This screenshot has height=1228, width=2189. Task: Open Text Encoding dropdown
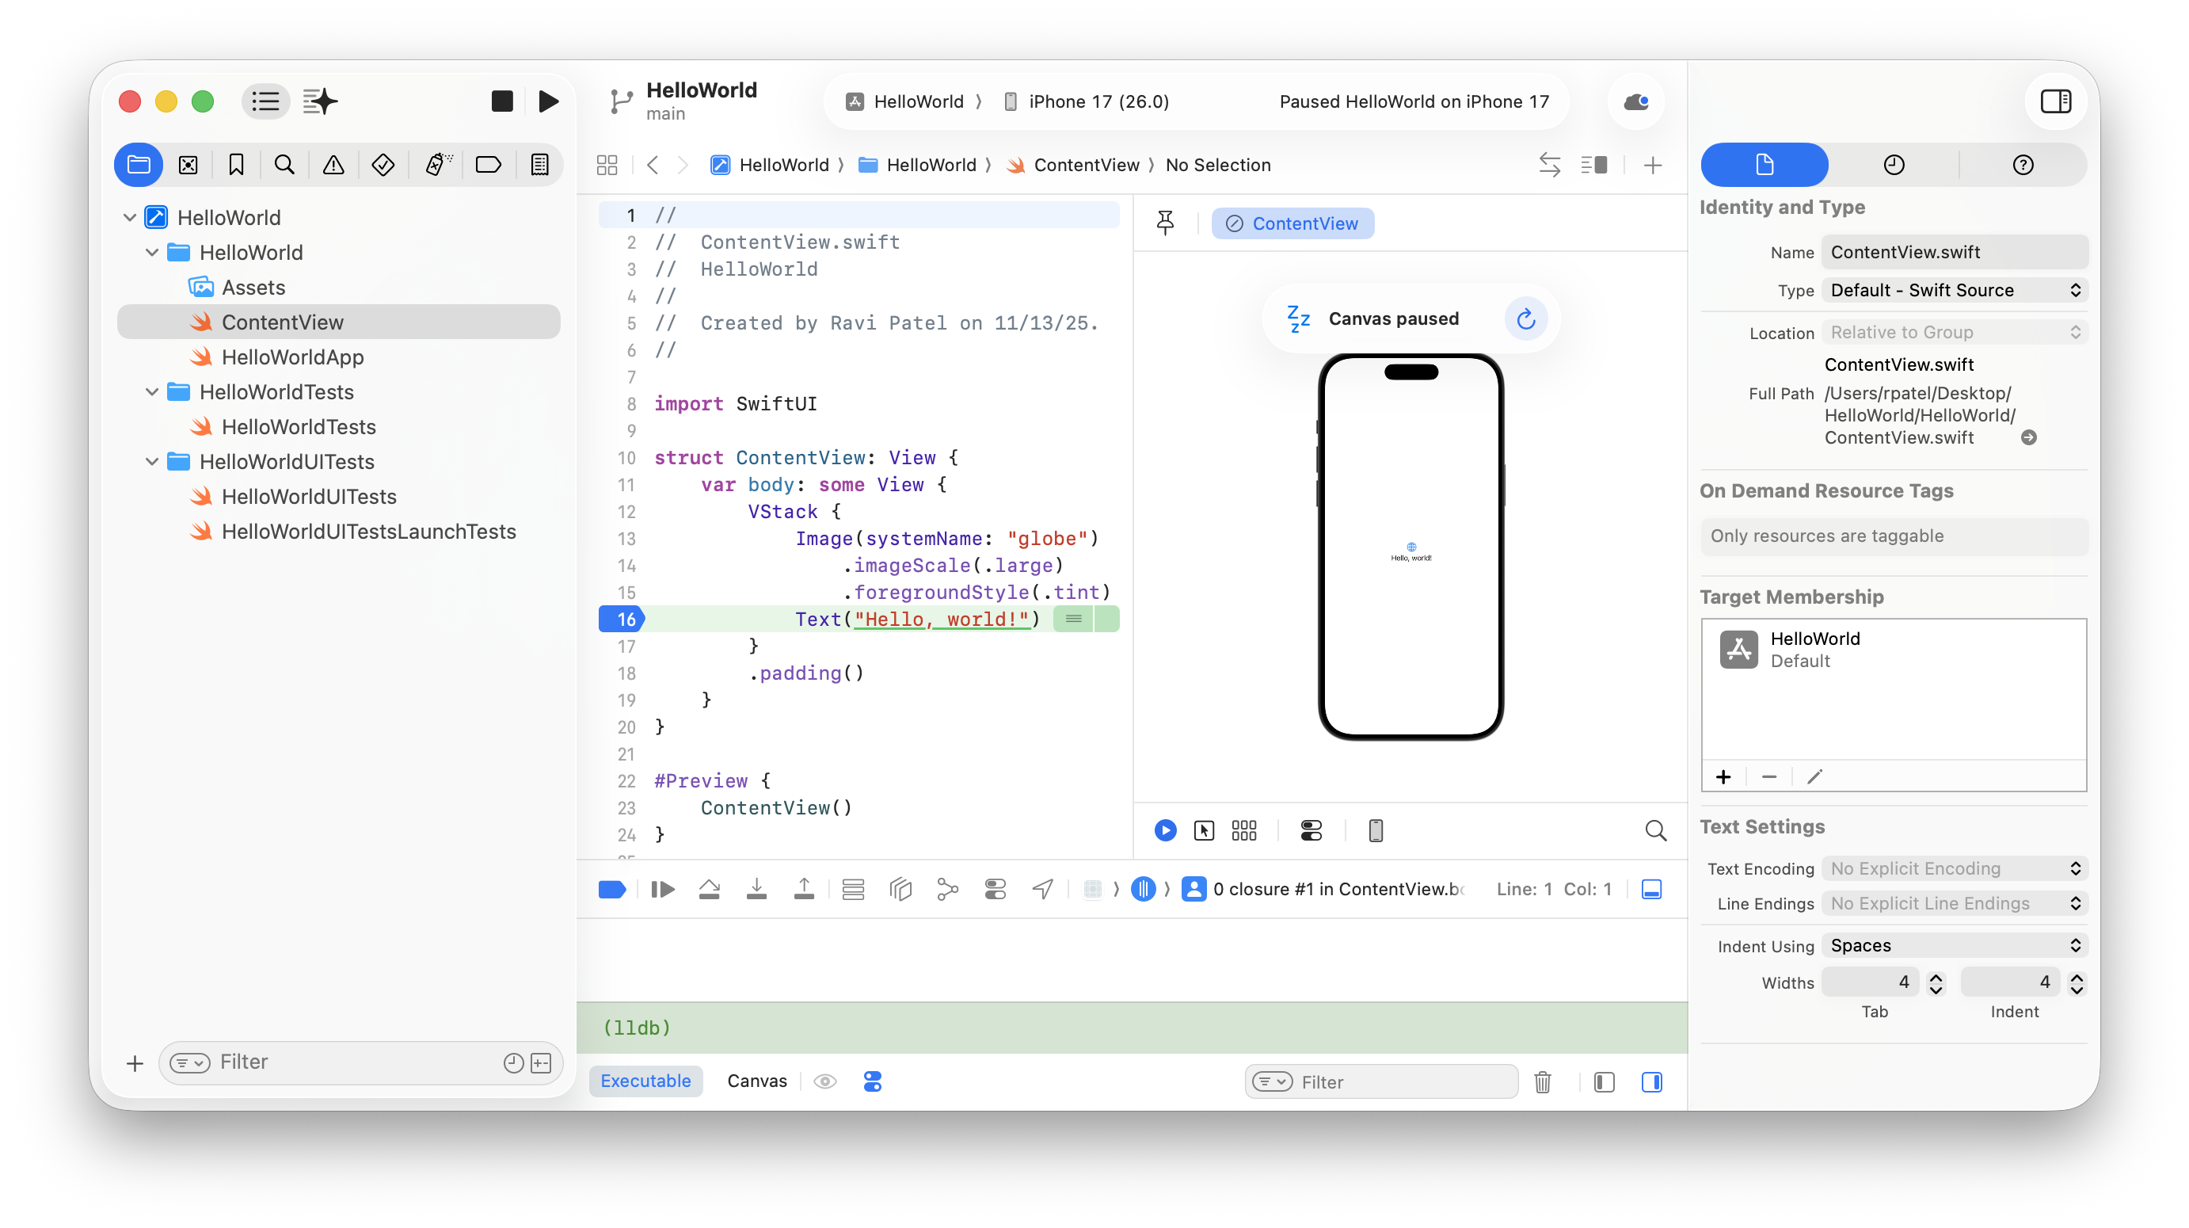point(1954,868)
